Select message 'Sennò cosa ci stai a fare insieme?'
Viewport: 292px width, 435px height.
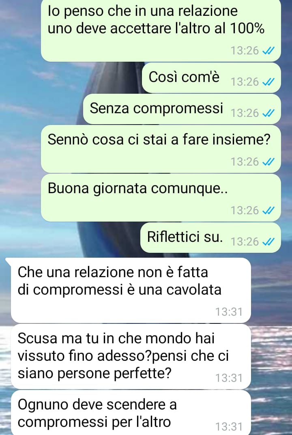(161, 149)
